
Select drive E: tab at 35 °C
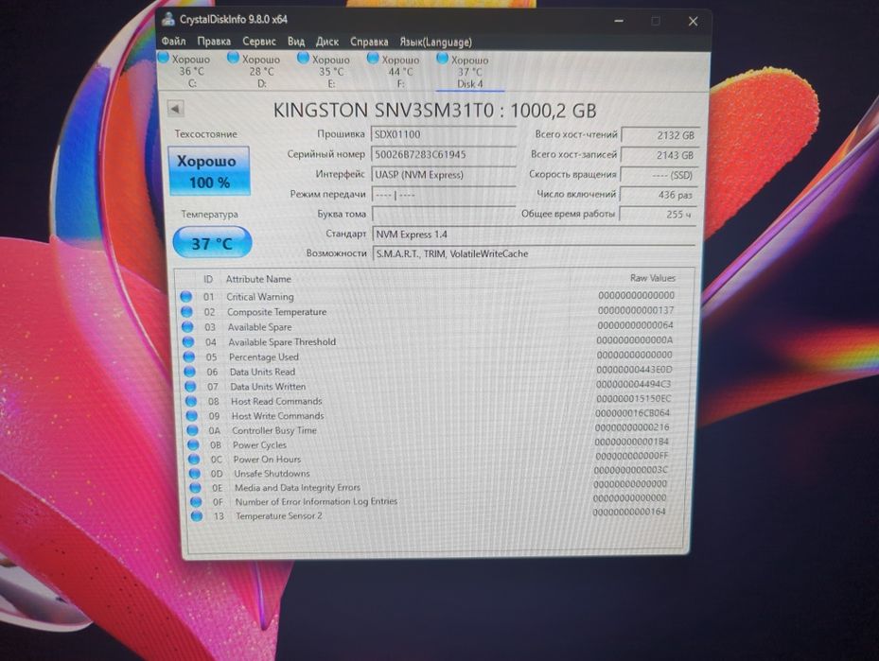click(x=325, y=71)
